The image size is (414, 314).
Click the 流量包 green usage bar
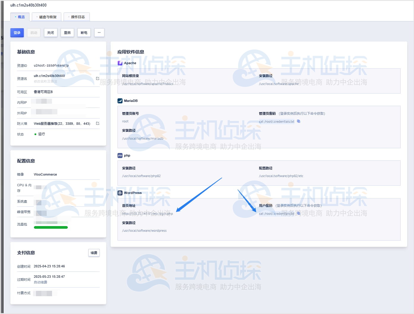click(x=51, y=228)
